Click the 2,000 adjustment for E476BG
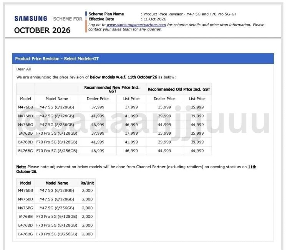The height and width of the screenshot is (250, 287). click(87, 234)
